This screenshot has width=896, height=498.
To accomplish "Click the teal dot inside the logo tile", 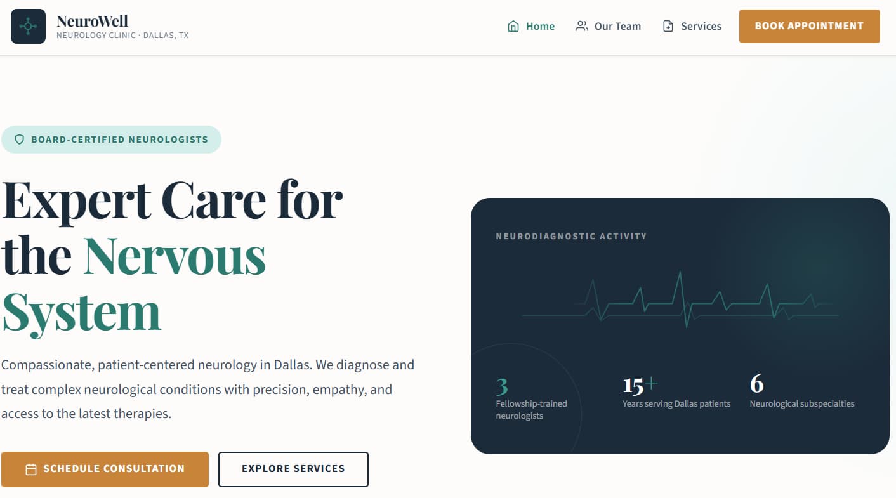I will [x=27, y=26].
